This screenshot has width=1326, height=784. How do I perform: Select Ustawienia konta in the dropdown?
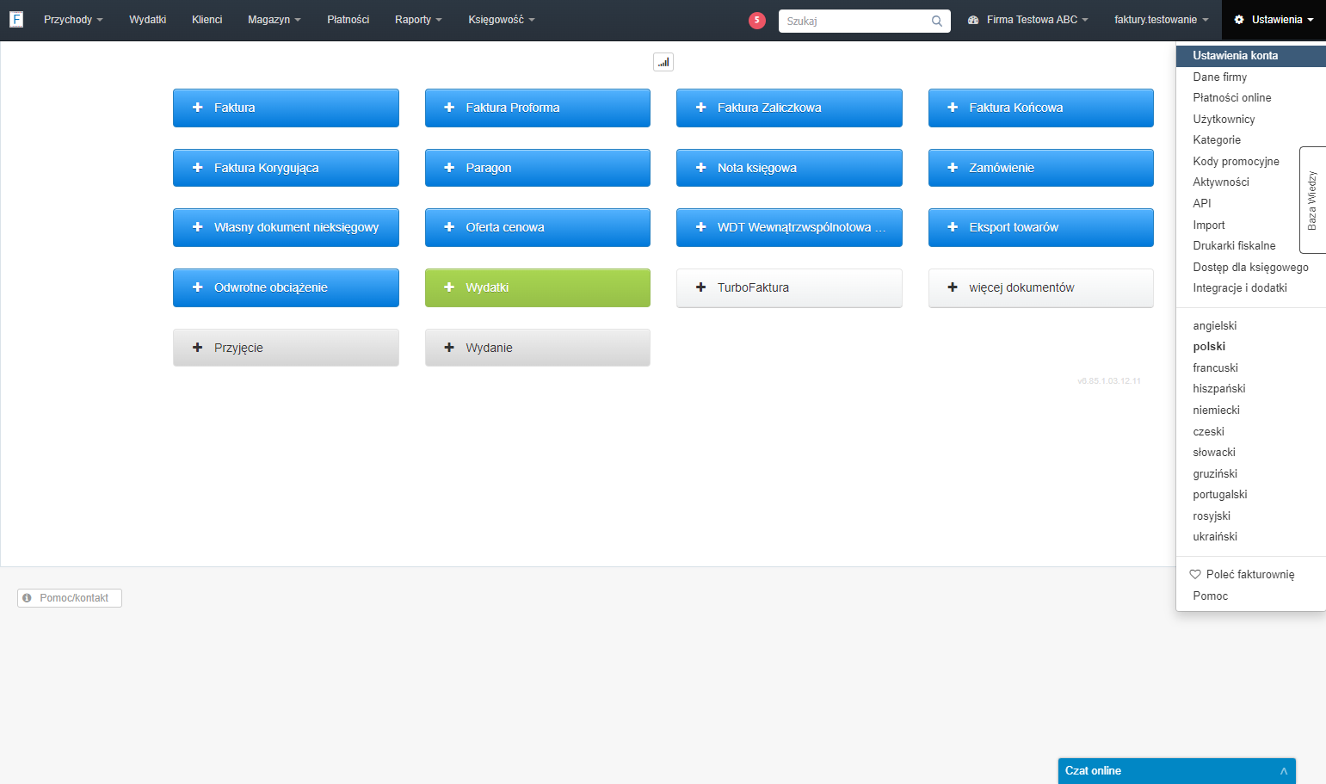(x=1251, y=56)
